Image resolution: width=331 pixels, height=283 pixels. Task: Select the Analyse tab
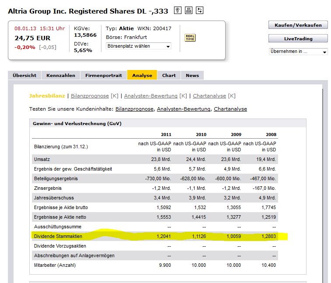pos(142,75)
